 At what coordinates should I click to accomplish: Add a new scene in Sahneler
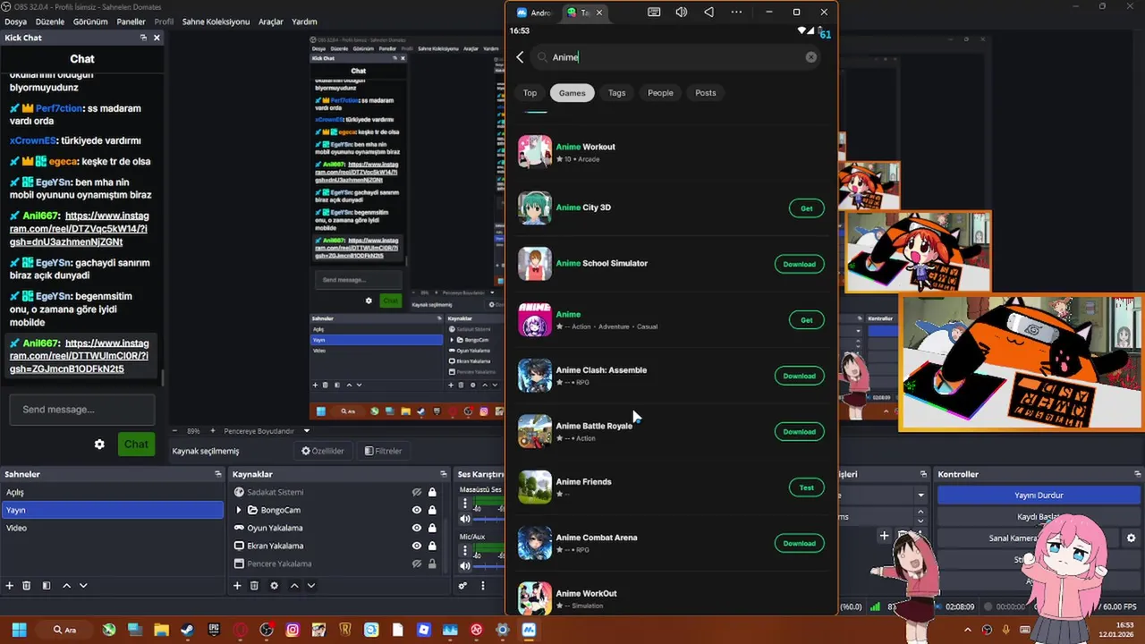[x=10, y=586]
